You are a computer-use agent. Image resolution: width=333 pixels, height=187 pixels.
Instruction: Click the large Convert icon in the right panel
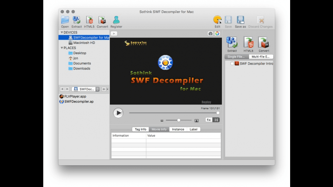[264, 44]
